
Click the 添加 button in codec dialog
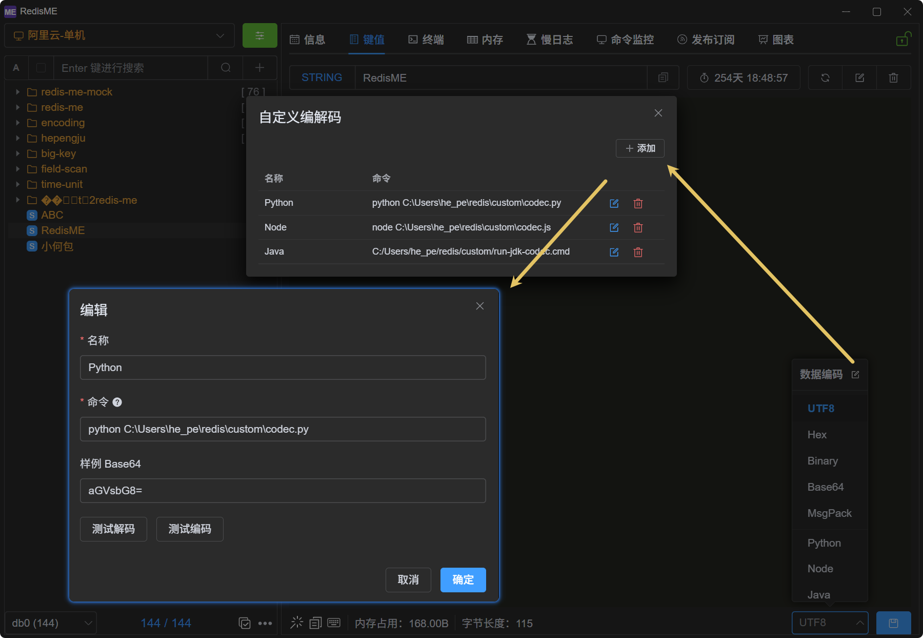(x=640, y=148)
